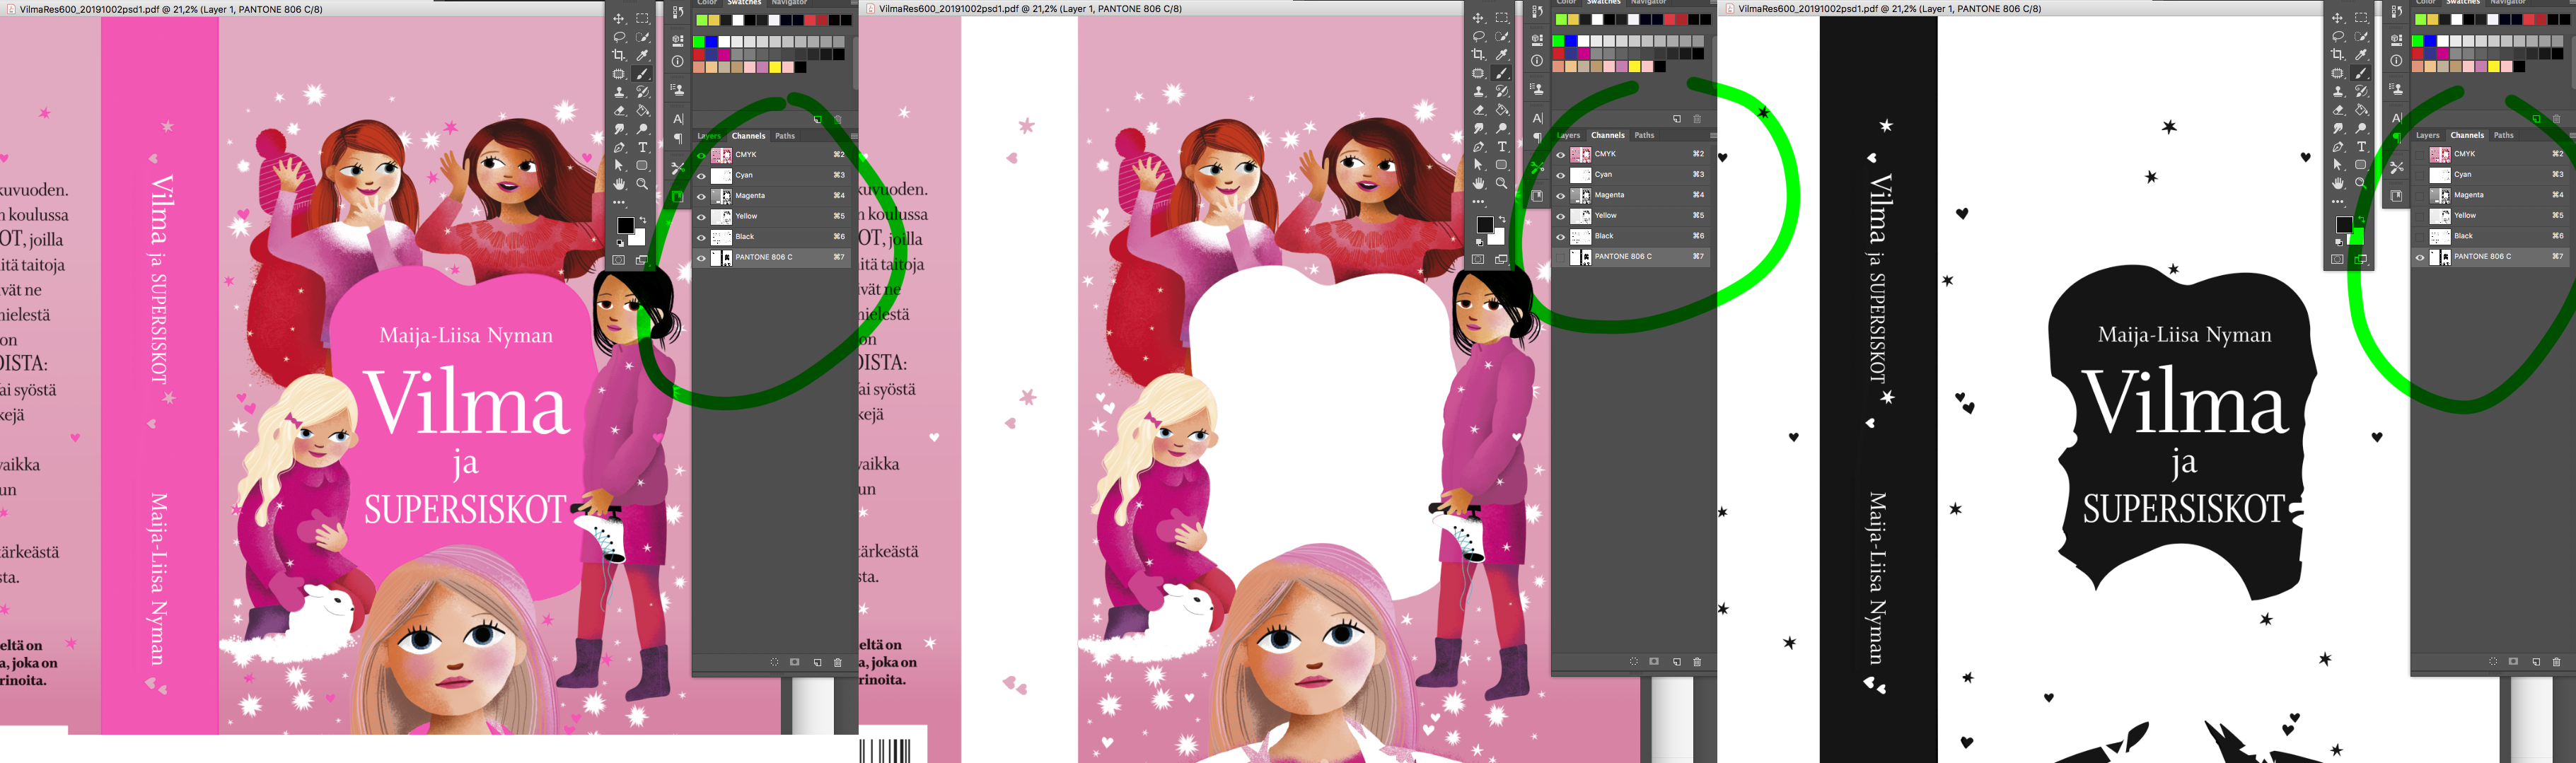Select the Hand tool

[x=619, y=184]
